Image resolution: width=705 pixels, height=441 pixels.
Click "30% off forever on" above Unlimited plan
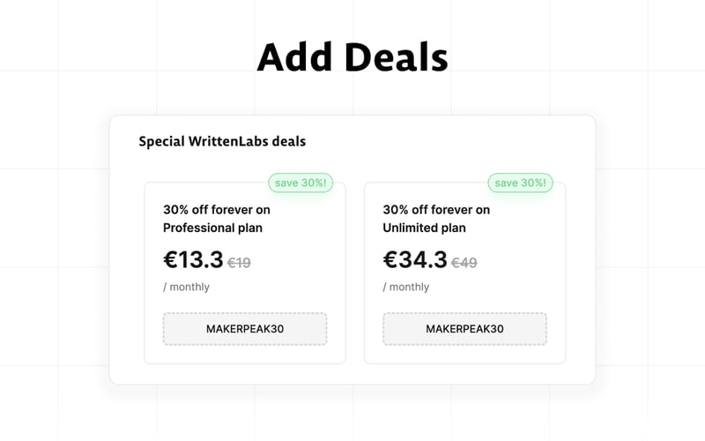[x=436, y=210]
